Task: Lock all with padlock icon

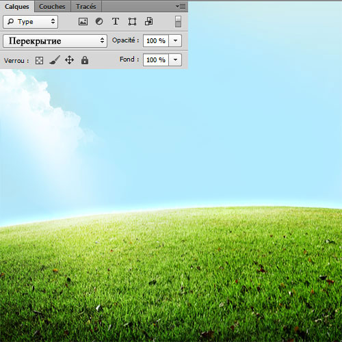Action: [x=85, y=60]
